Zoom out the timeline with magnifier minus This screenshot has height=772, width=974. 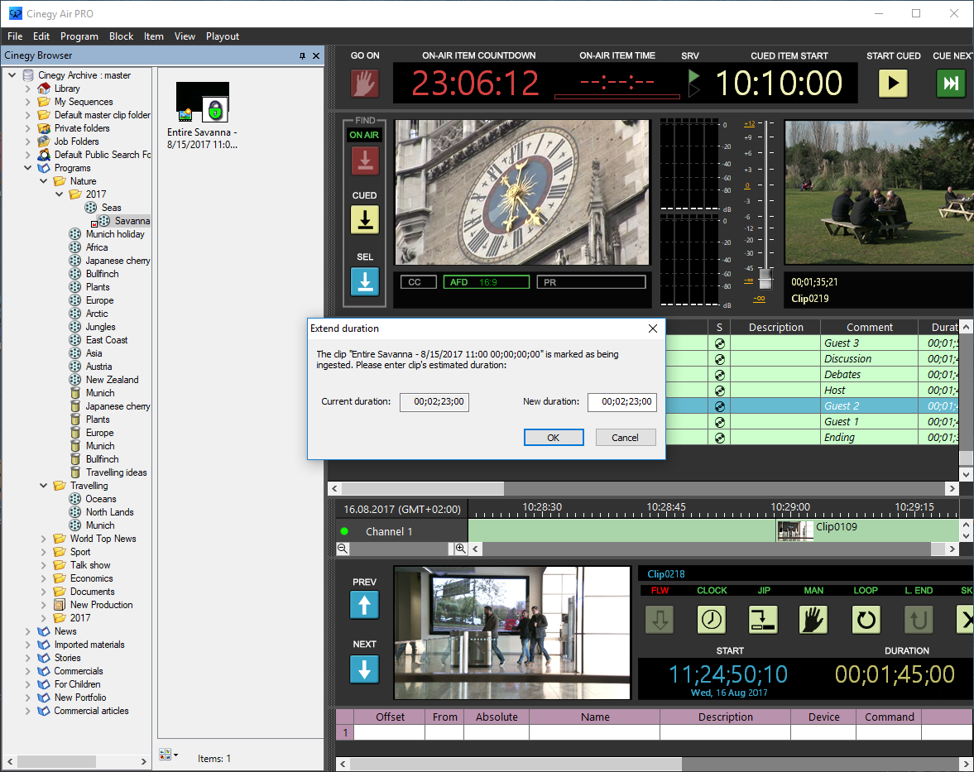343,549
